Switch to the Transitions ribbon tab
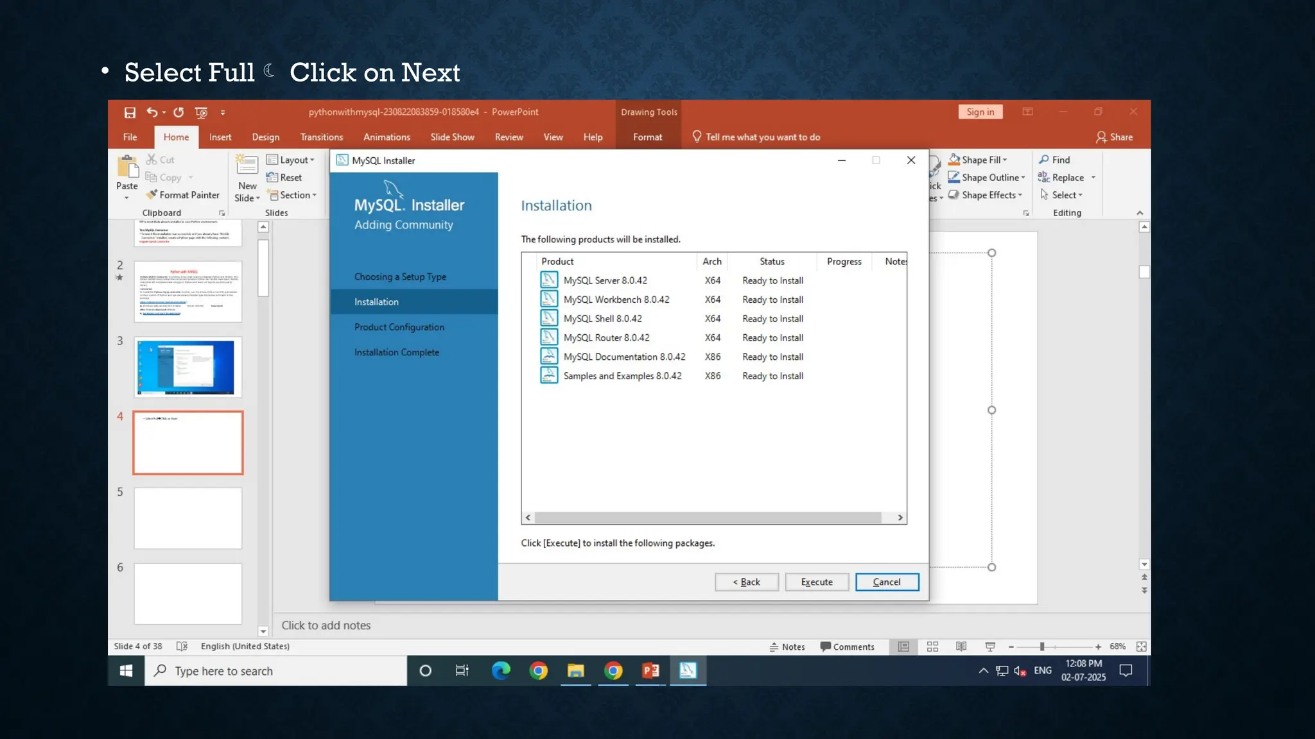 tap(322, 137)
